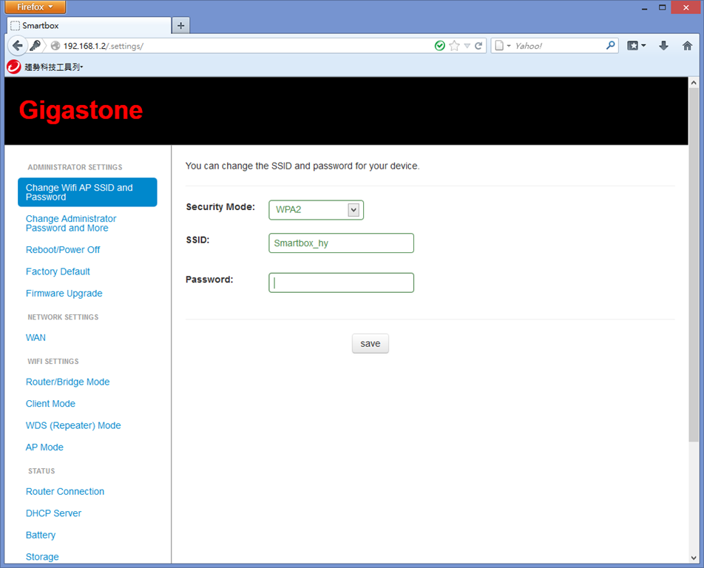
Task: Open the DHCP Server status link
Action: click(53, 513)
